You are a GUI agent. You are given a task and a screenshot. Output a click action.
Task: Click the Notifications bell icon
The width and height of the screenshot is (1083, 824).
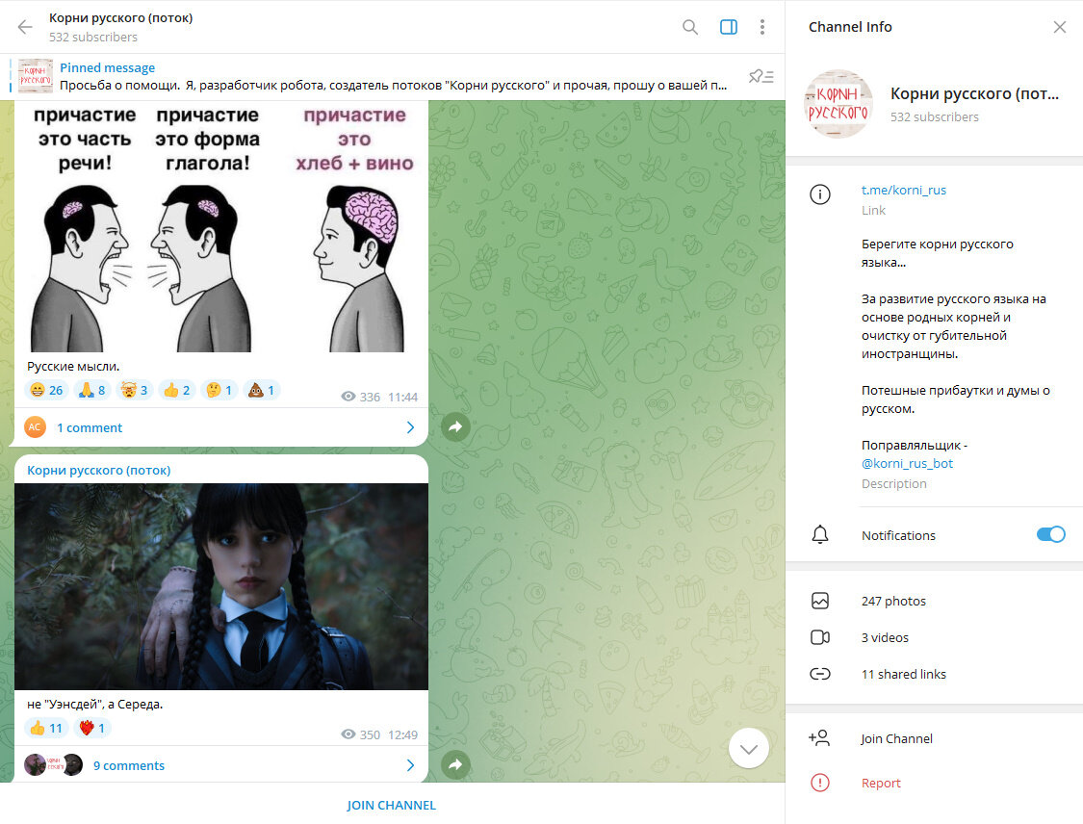[x=820, y=534]
